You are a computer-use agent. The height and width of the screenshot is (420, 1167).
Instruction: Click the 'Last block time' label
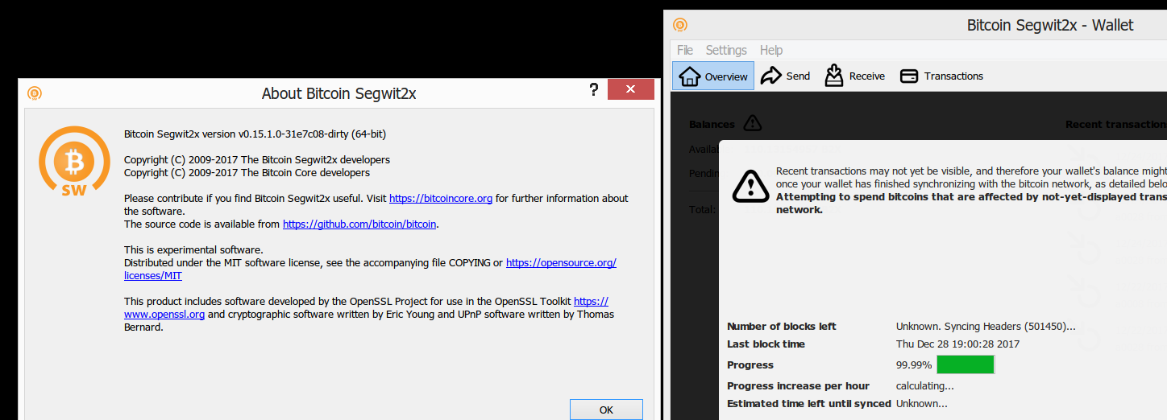(766, 344)
